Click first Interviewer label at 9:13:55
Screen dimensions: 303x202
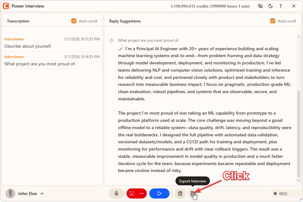(14, 39)
